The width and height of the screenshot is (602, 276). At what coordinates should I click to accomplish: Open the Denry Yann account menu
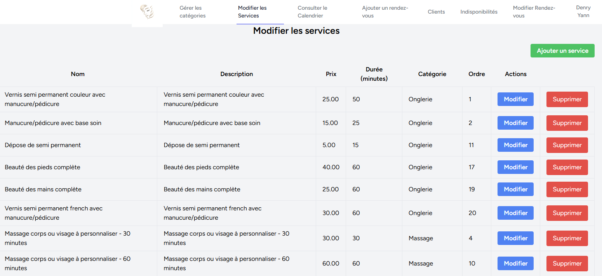coord(583,12)
